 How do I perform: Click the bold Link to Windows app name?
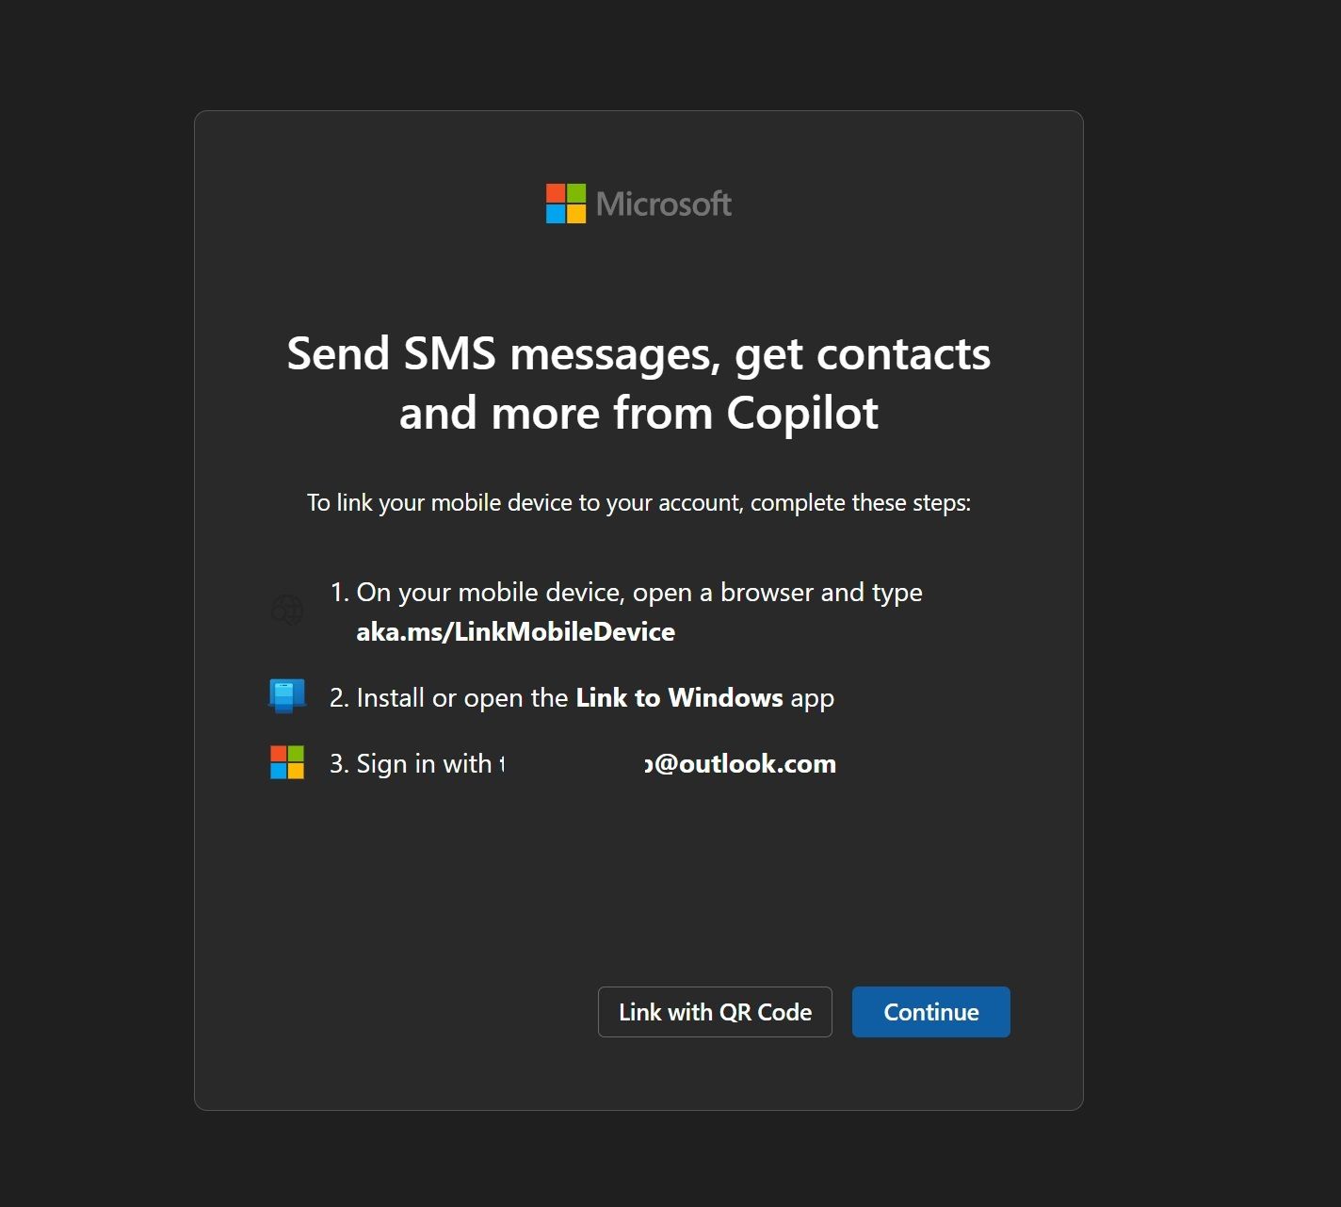coord(679,697)
